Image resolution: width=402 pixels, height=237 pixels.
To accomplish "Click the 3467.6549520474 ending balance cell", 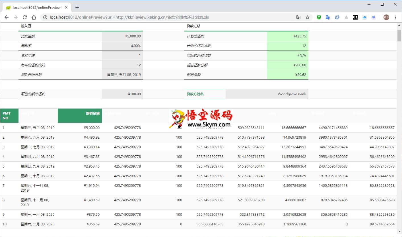I will pos(329,147).
